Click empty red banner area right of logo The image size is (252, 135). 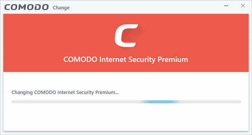point(196,37)
